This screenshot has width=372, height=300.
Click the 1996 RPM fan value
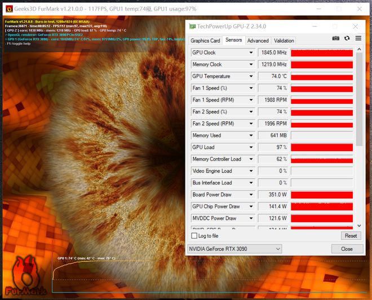273,123
